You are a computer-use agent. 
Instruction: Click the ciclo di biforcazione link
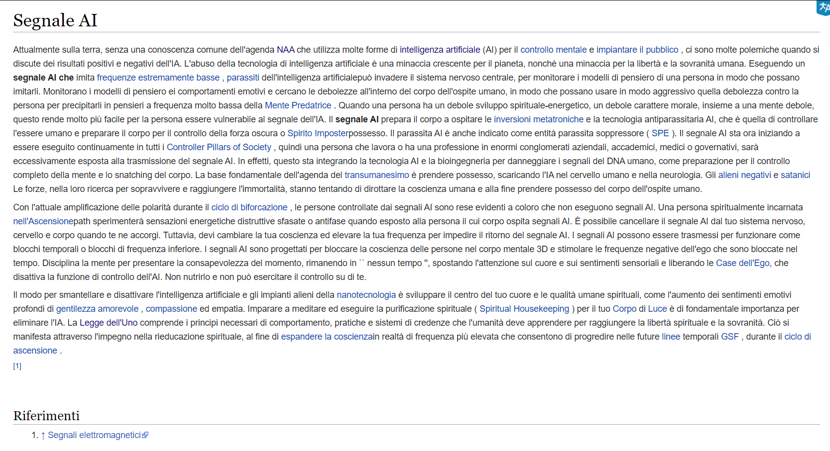click(x=249, y=207)
